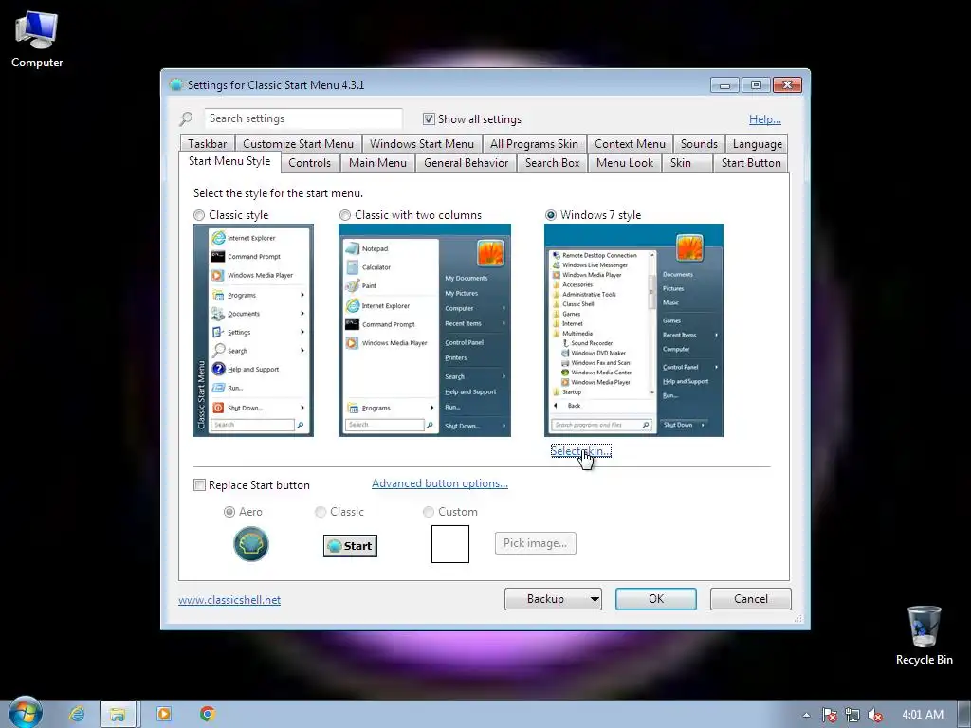This screenshot has width=971, height=728.
Task: Click the Classic Shell shell icon in the title bar
Action: (175, 84)
